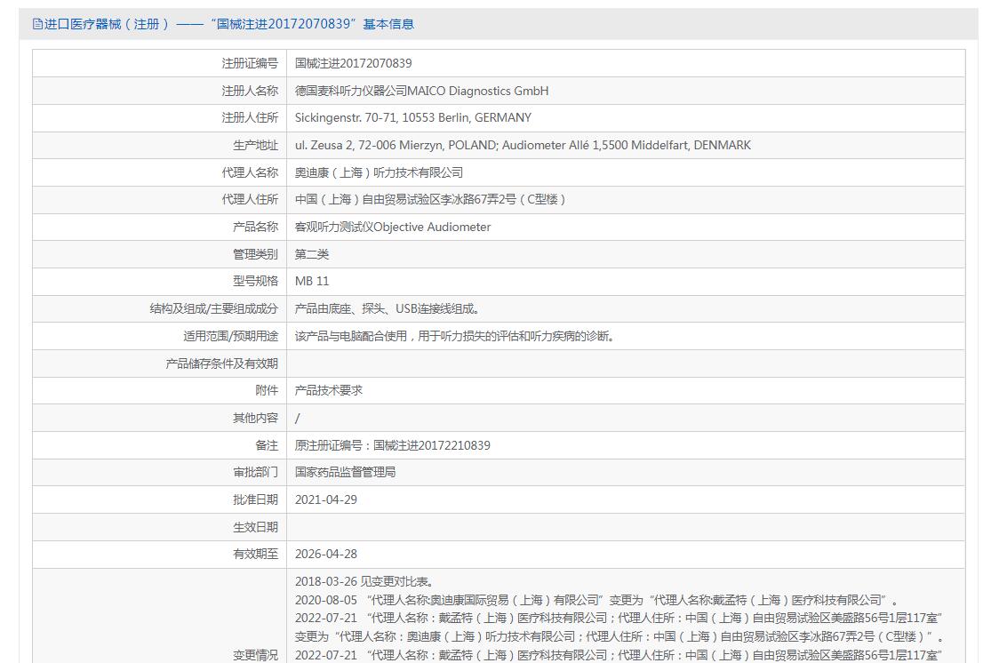Select address Sickingenstr. 70-71, 10553 Berlin
991x663 pixels.
[412, 117]
